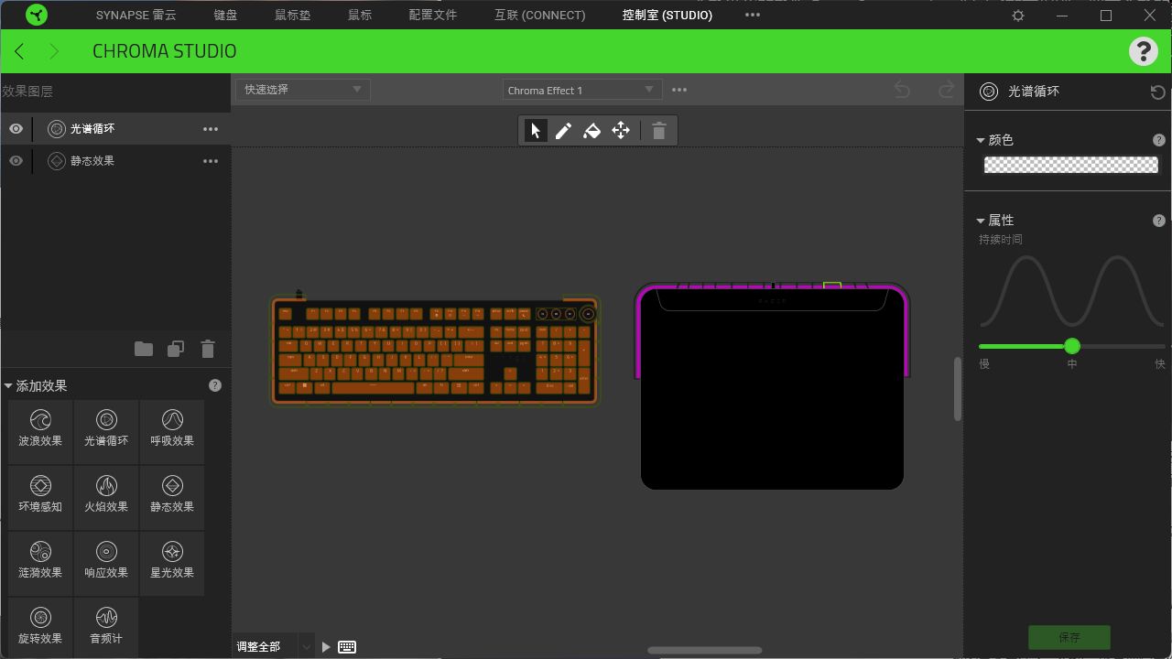Open options for 静态效果 layer
This screenshot has height=659, width=1172.
(x=211, y=161)
